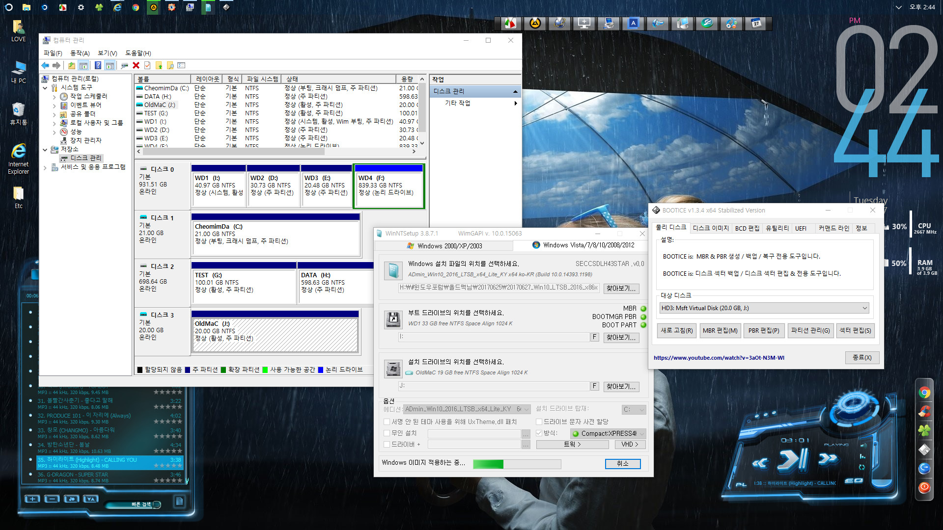The image size is (943, 530).
Task: Click the calendar 27 icon in the dock
Action: tap(757, 23)
